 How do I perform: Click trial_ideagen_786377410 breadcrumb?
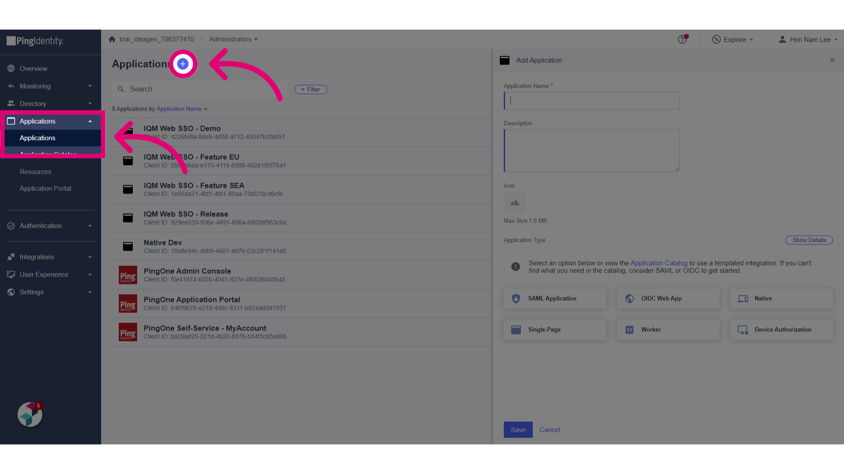tap(156, 39)
